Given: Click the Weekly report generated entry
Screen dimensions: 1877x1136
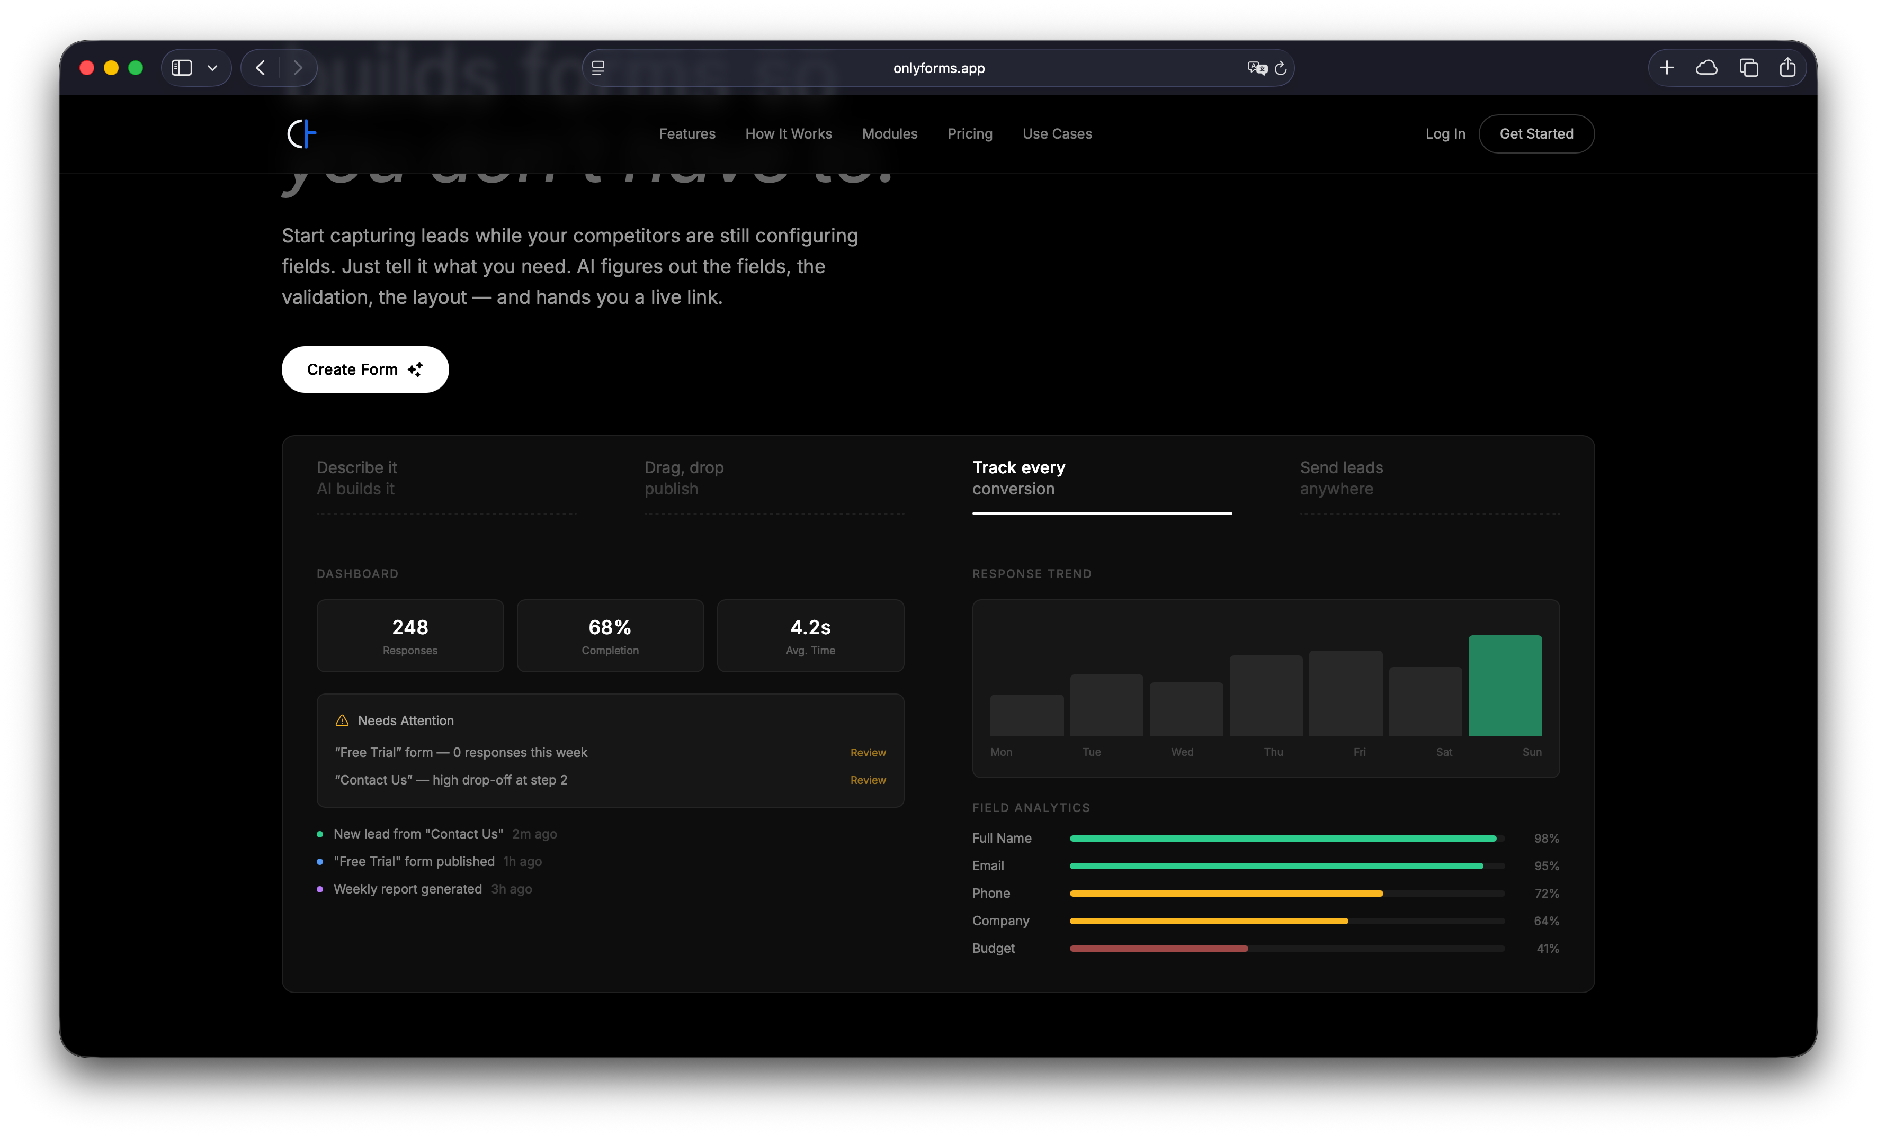Looking at the screenshot, I should click(x=424, y=889).
